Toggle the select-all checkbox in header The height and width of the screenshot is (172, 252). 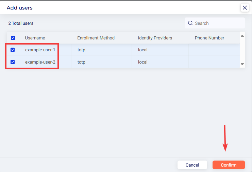coord(13,38)
